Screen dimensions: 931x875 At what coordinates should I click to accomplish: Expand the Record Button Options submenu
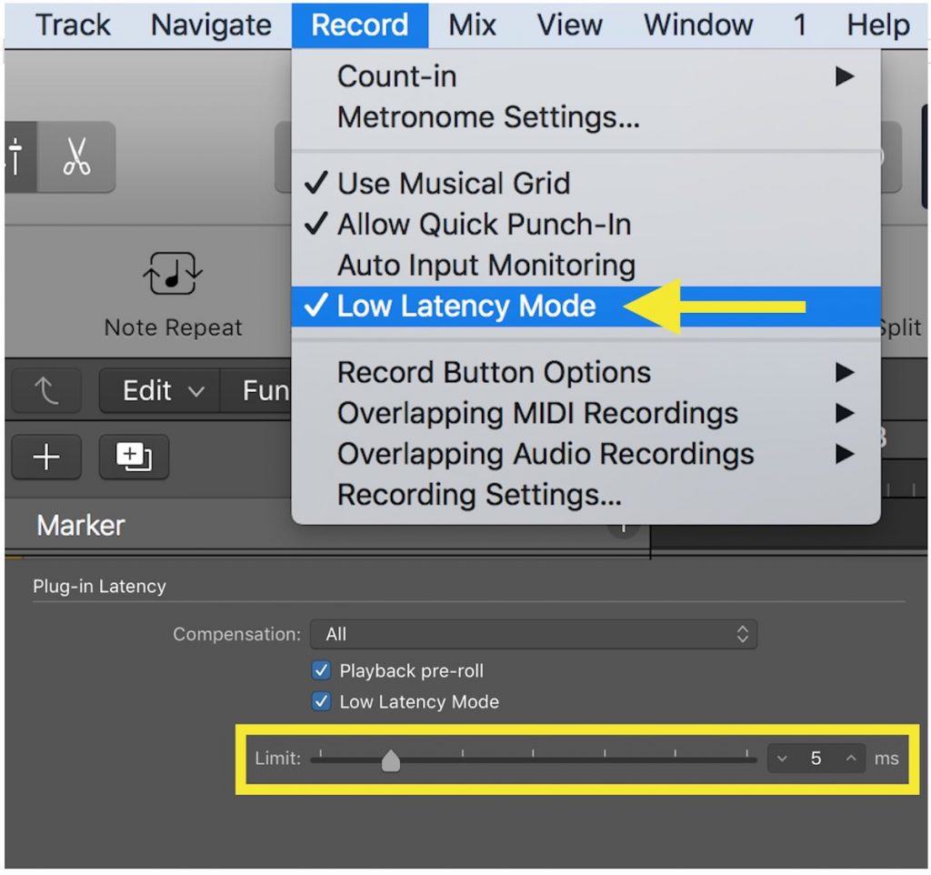coord(586,372)
